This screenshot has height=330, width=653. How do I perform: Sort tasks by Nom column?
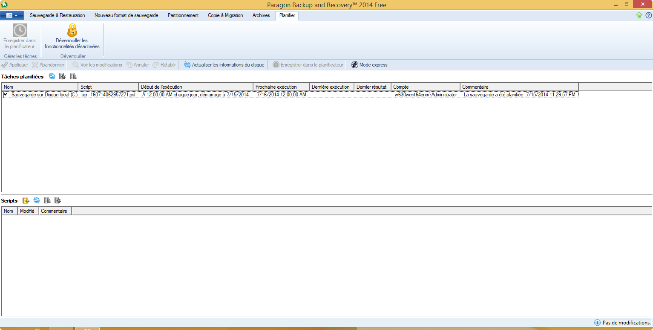[x=40, y=87]
